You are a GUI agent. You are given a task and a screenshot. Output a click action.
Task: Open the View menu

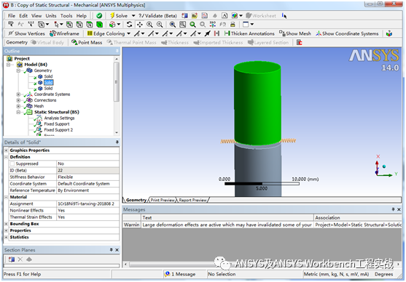(x=36, y=16)
